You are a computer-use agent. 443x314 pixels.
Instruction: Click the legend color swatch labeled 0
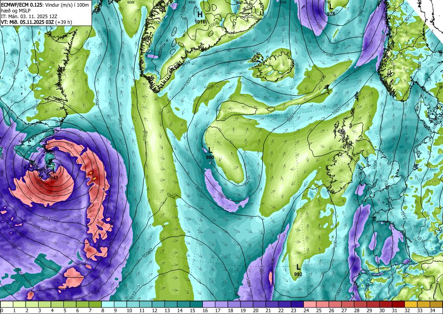pos(7,304)
